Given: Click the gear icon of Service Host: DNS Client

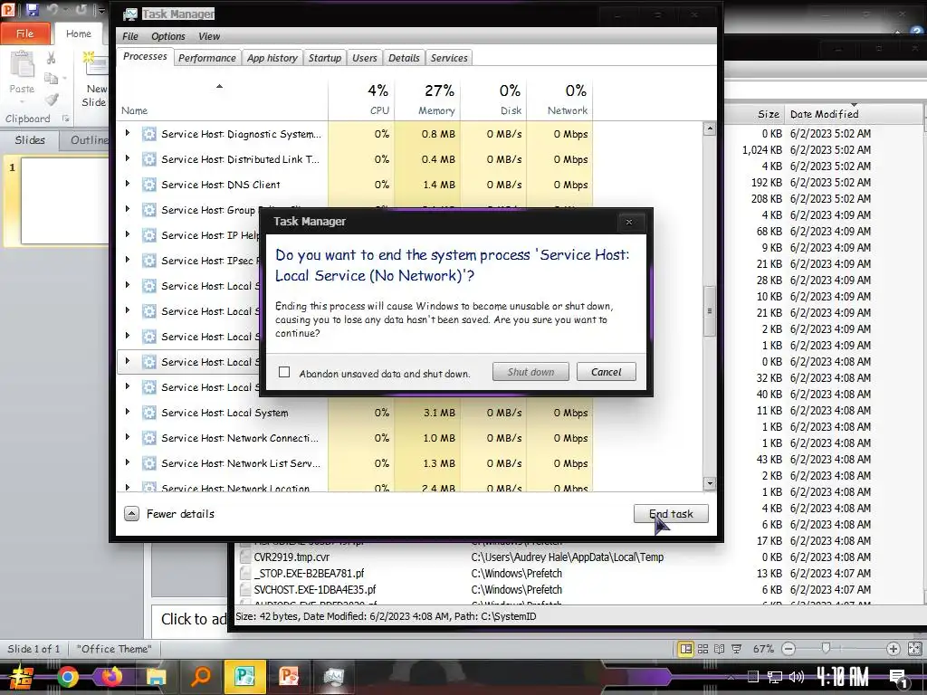Looking at the screenshot, I should point(149,185).
